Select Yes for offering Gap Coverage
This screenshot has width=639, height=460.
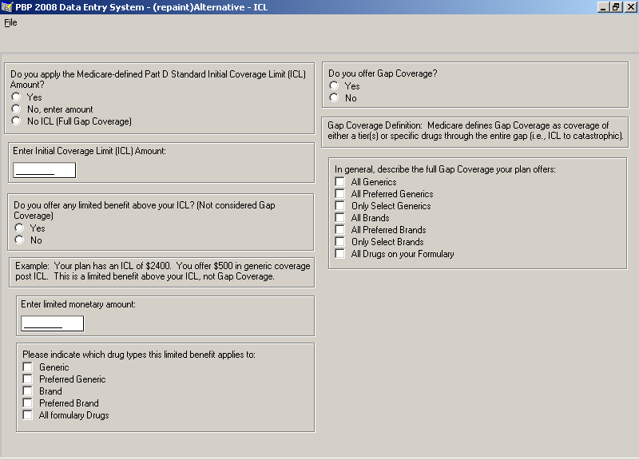(x=334, y=85)
